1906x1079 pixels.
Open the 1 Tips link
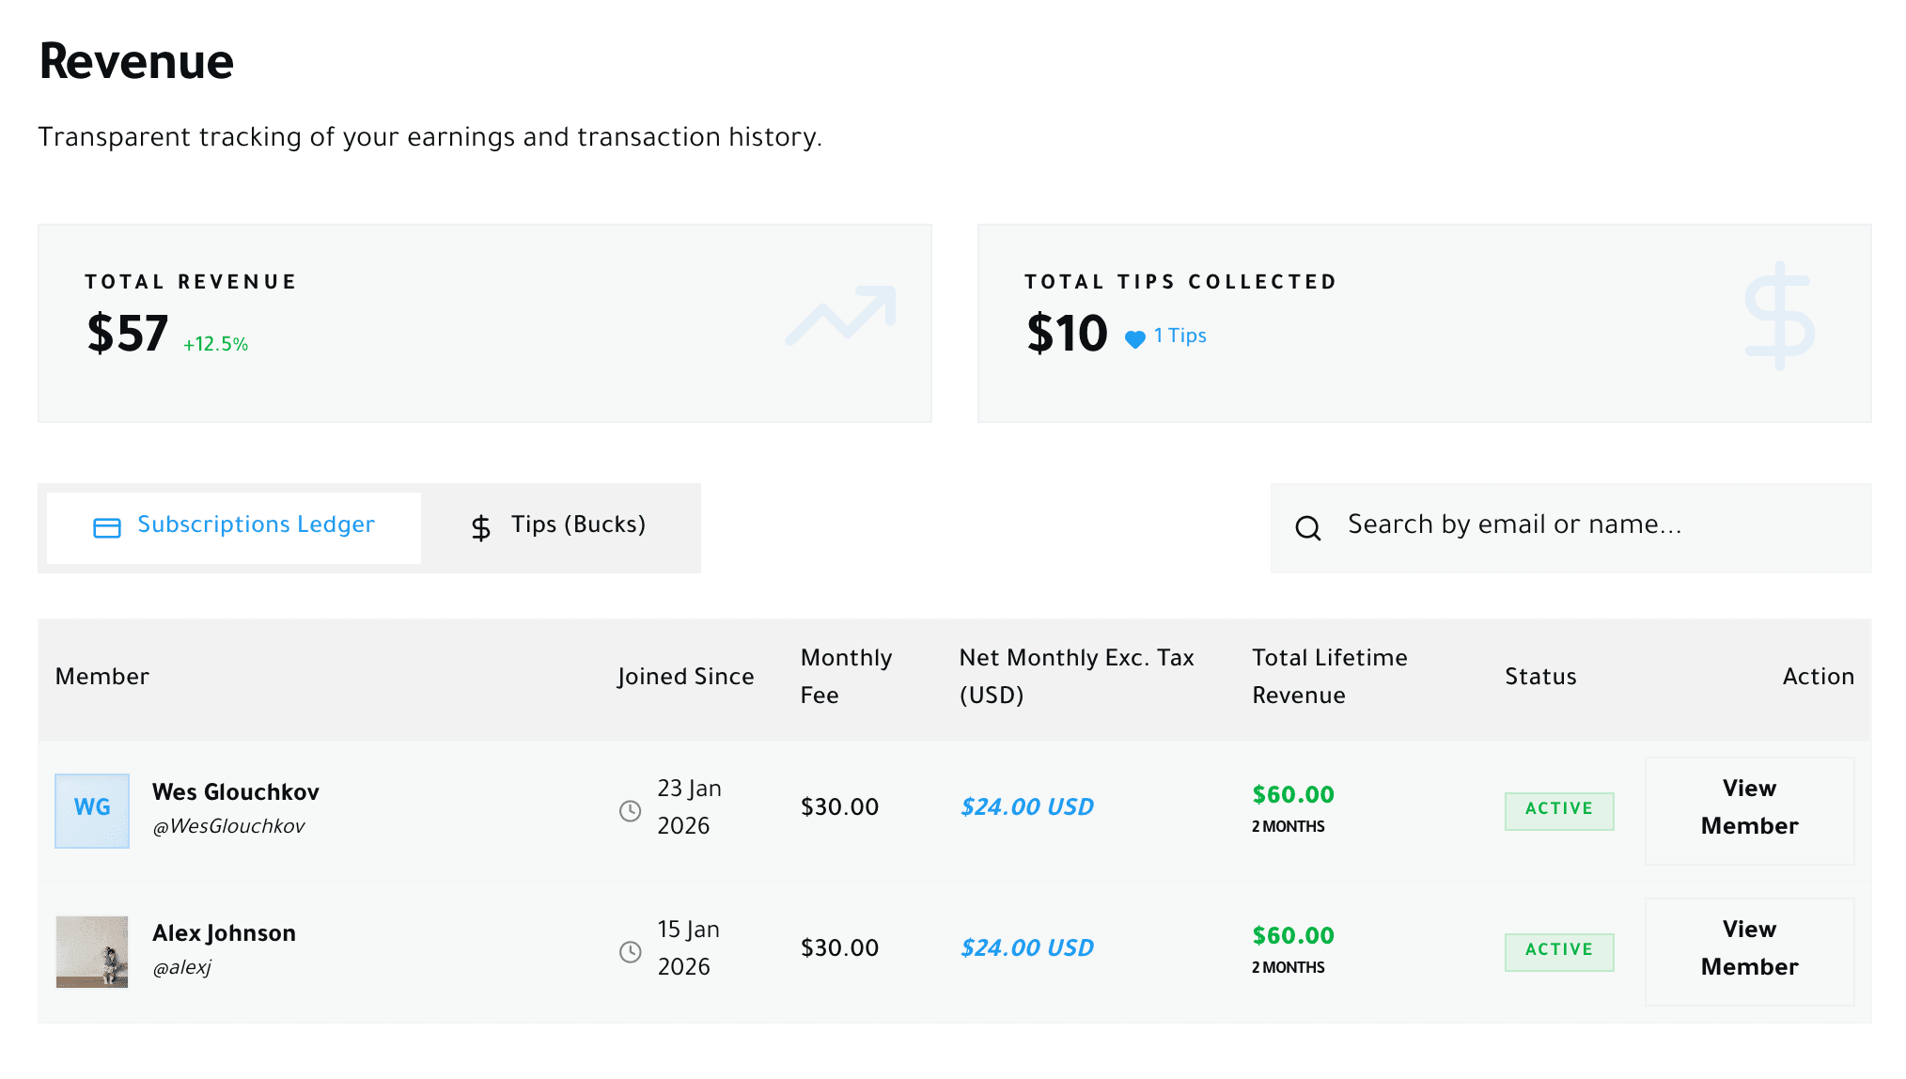point(1180,336)
